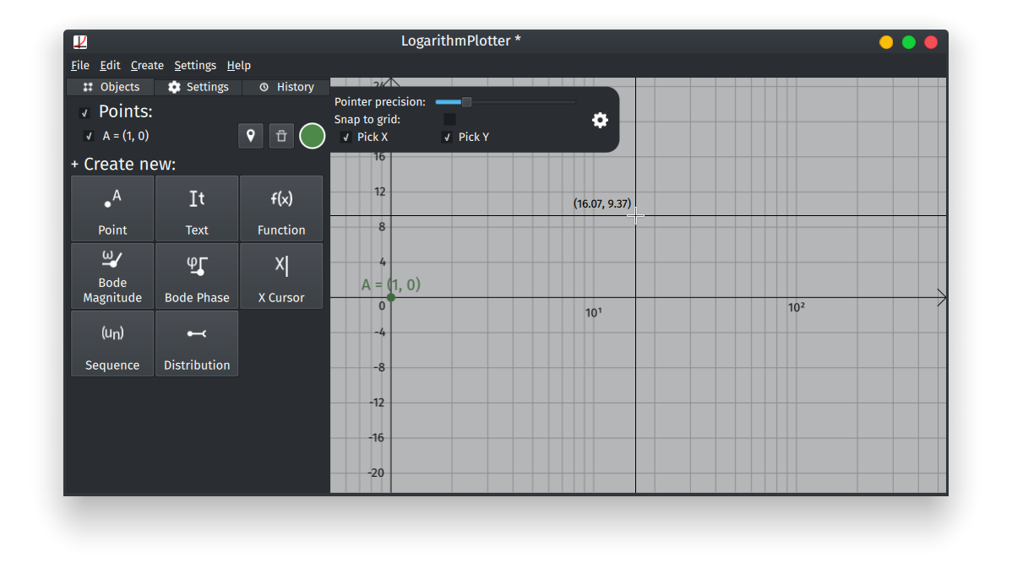Viewport: 1012px width, 568px height.
Task: Select the Bode Magnitude tool
Action: pos(112,276)
